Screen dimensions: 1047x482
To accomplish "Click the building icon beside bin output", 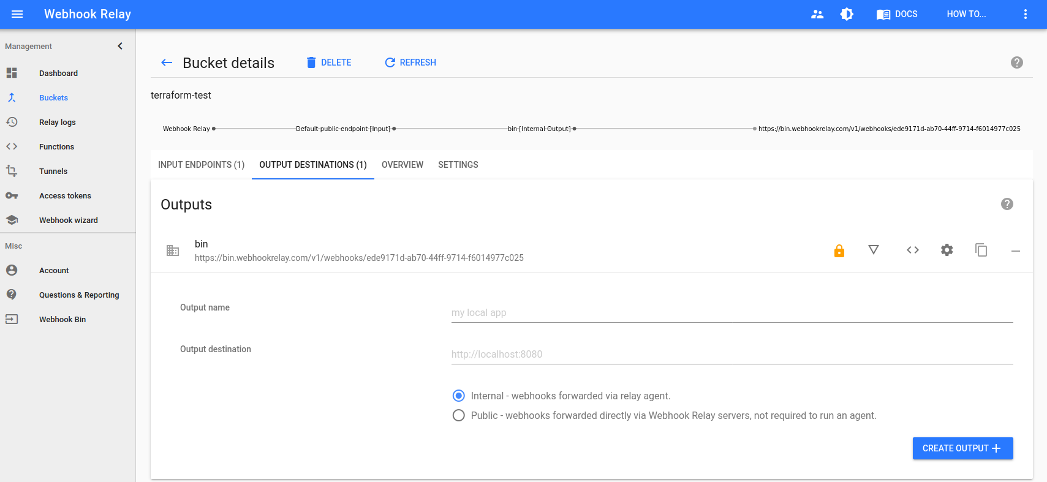I will click(x=173, y=250).
